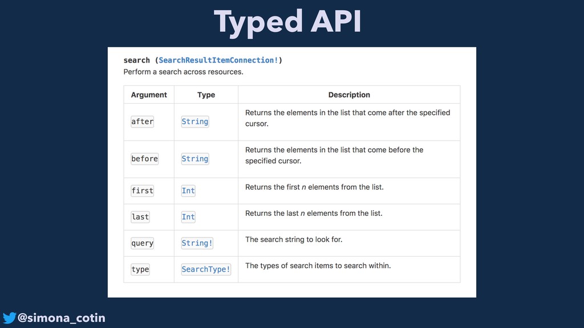Screen dimensions: 584x328
Task: Click the Type column header
Action: [x=206, y=95]
